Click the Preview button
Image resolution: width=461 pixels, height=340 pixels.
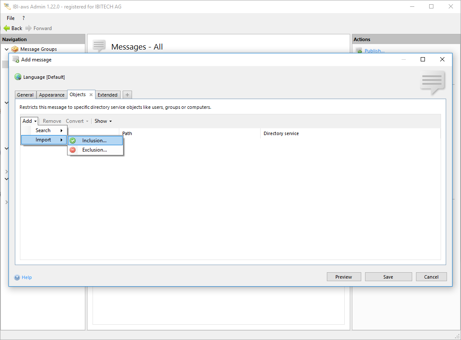point(343,277)
